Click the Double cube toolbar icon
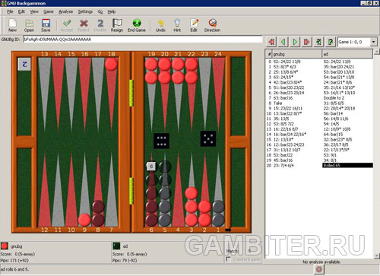The width and height of the screenshot is (380, 276). click(100, 25)
